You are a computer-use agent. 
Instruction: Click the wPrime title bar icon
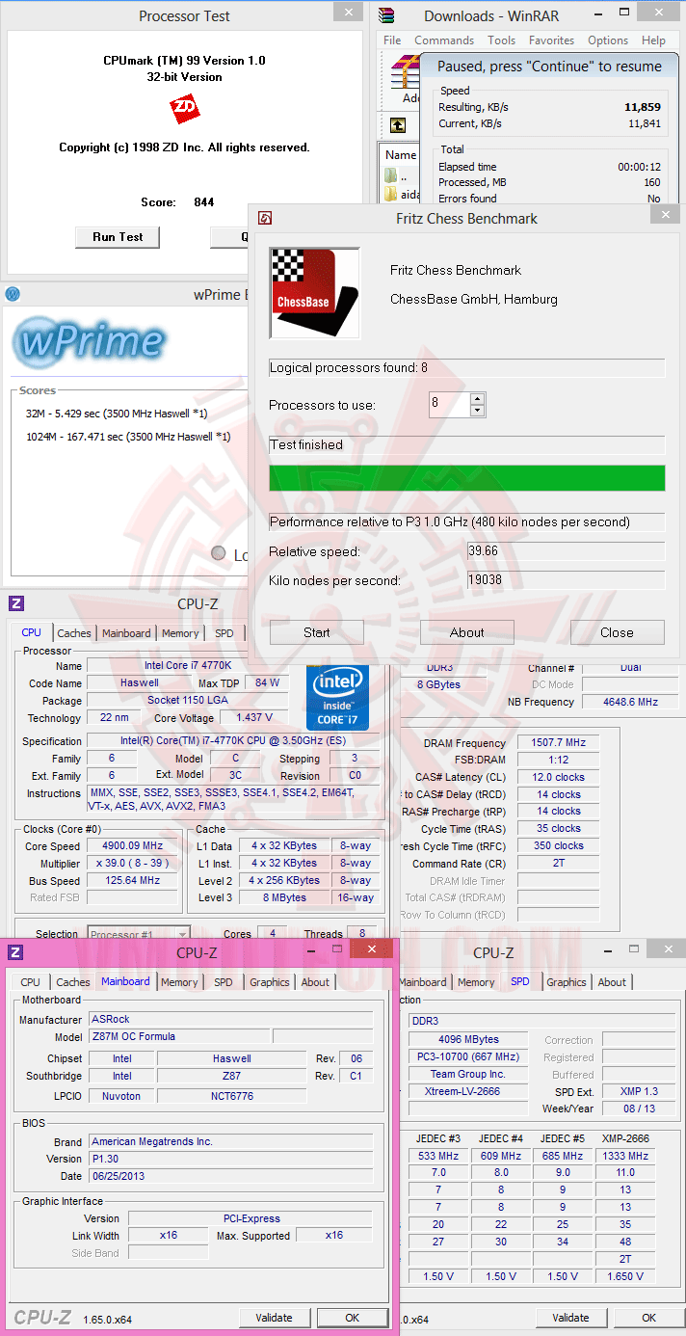coord(13,294)
